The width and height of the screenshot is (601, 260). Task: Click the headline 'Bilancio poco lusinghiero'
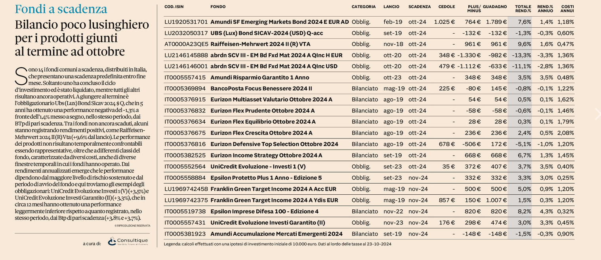tap(82, 25)
